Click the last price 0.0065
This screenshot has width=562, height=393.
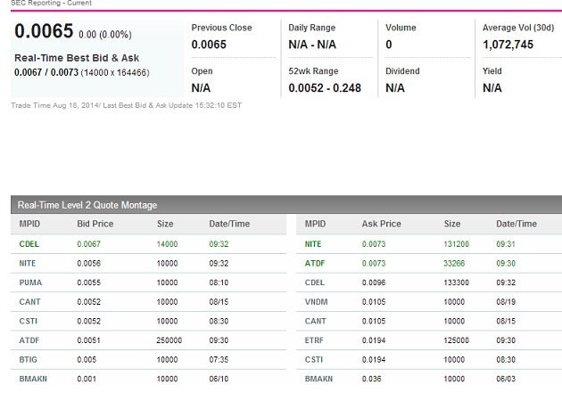tap(44, 31)
